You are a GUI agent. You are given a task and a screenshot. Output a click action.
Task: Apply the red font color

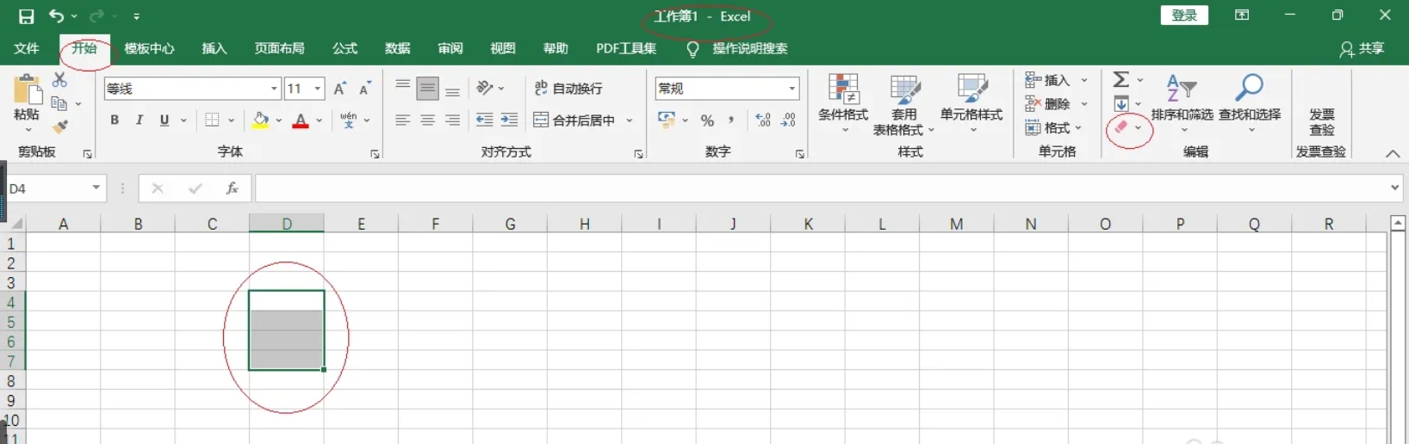coord(301,120)
